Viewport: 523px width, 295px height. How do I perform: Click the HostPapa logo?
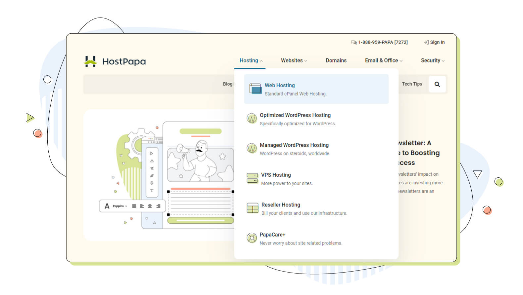(x=115, y=61)
